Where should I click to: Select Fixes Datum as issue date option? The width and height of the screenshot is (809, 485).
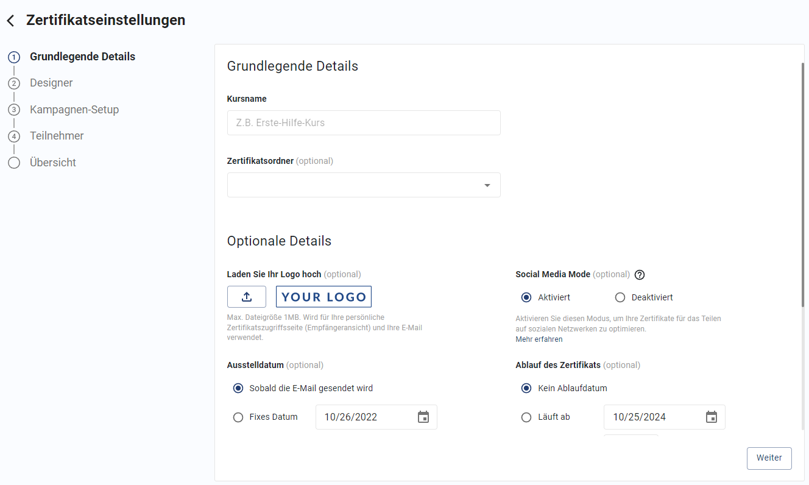(238, 417)
